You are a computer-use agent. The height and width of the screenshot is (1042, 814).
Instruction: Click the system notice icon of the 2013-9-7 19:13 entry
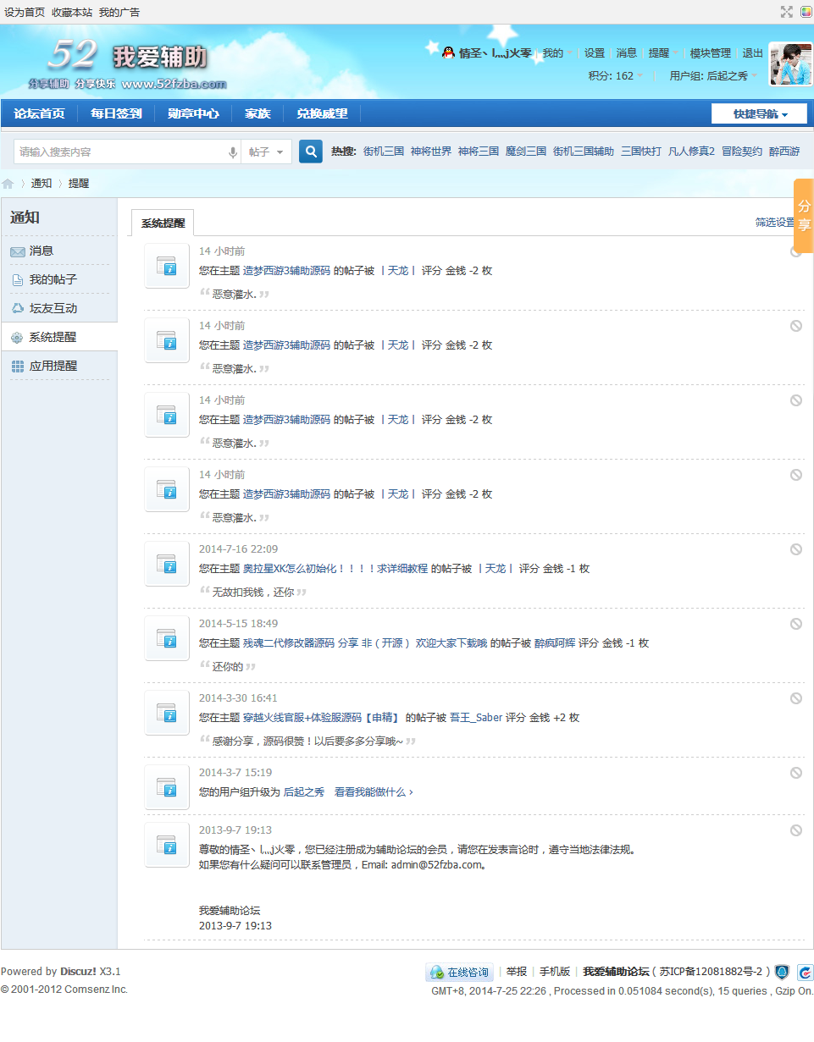coord(167,845)
